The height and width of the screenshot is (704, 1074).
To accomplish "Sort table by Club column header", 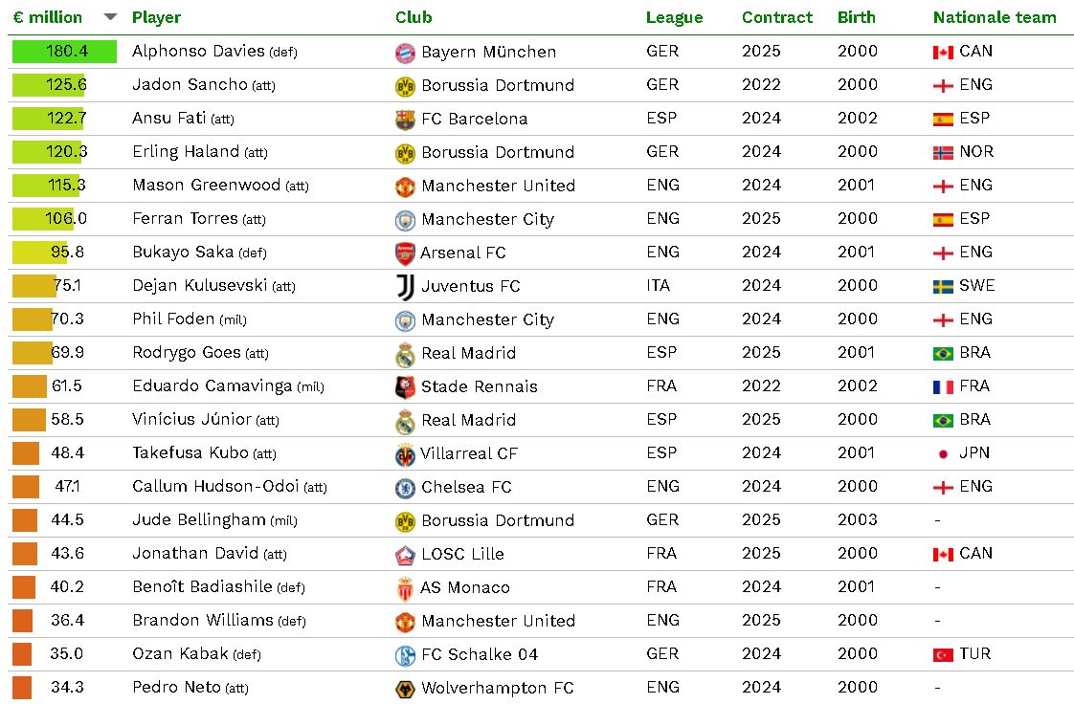I will pos(414,17).
